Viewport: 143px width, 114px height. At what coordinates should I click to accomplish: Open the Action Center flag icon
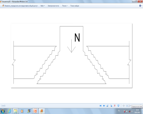point(124,111)
